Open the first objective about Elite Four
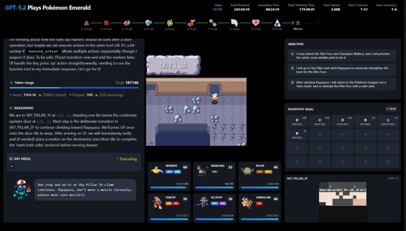This screenshot has height=231, width=406. (341, 56)
